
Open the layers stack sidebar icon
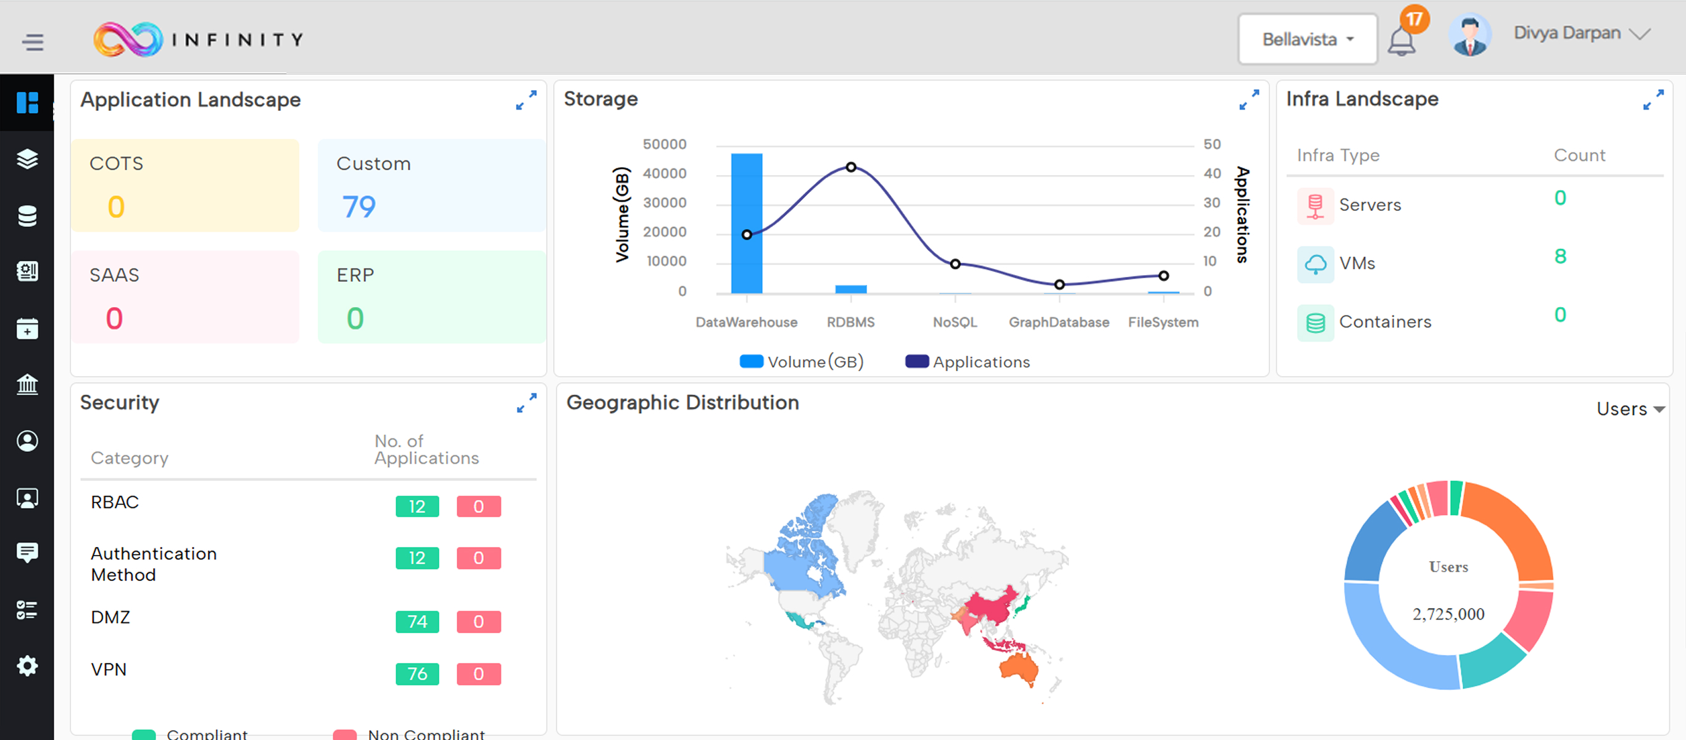pyautogui.click(x=27, y=159)
